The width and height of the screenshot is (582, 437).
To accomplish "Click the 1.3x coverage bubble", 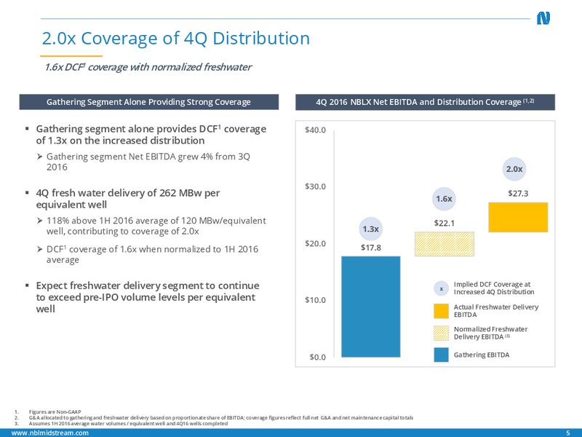I will point(370,229).
